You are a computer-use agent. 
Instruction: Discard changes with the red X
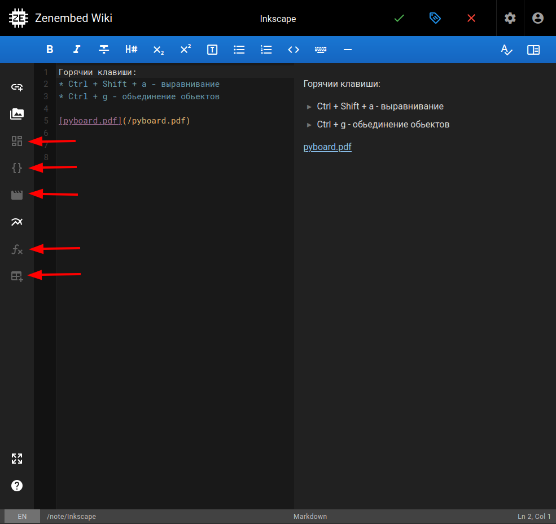click(x=471, y=18)
